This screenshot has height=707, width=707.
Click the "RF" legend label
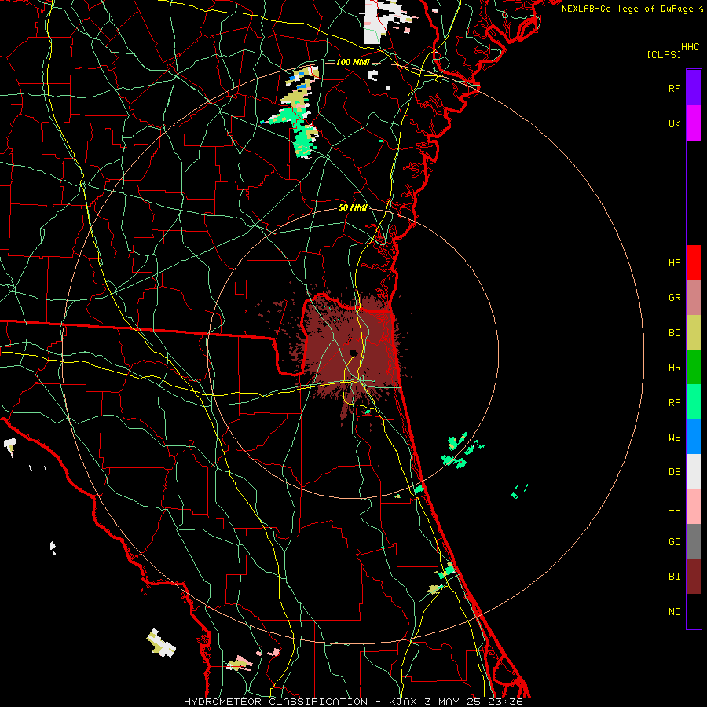click(x=674, y=88)
